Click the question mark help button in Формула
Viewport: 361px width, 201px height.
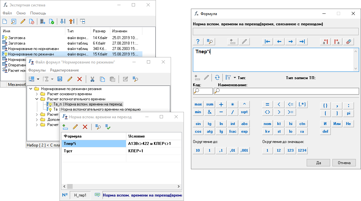click(x=198, y=41)
